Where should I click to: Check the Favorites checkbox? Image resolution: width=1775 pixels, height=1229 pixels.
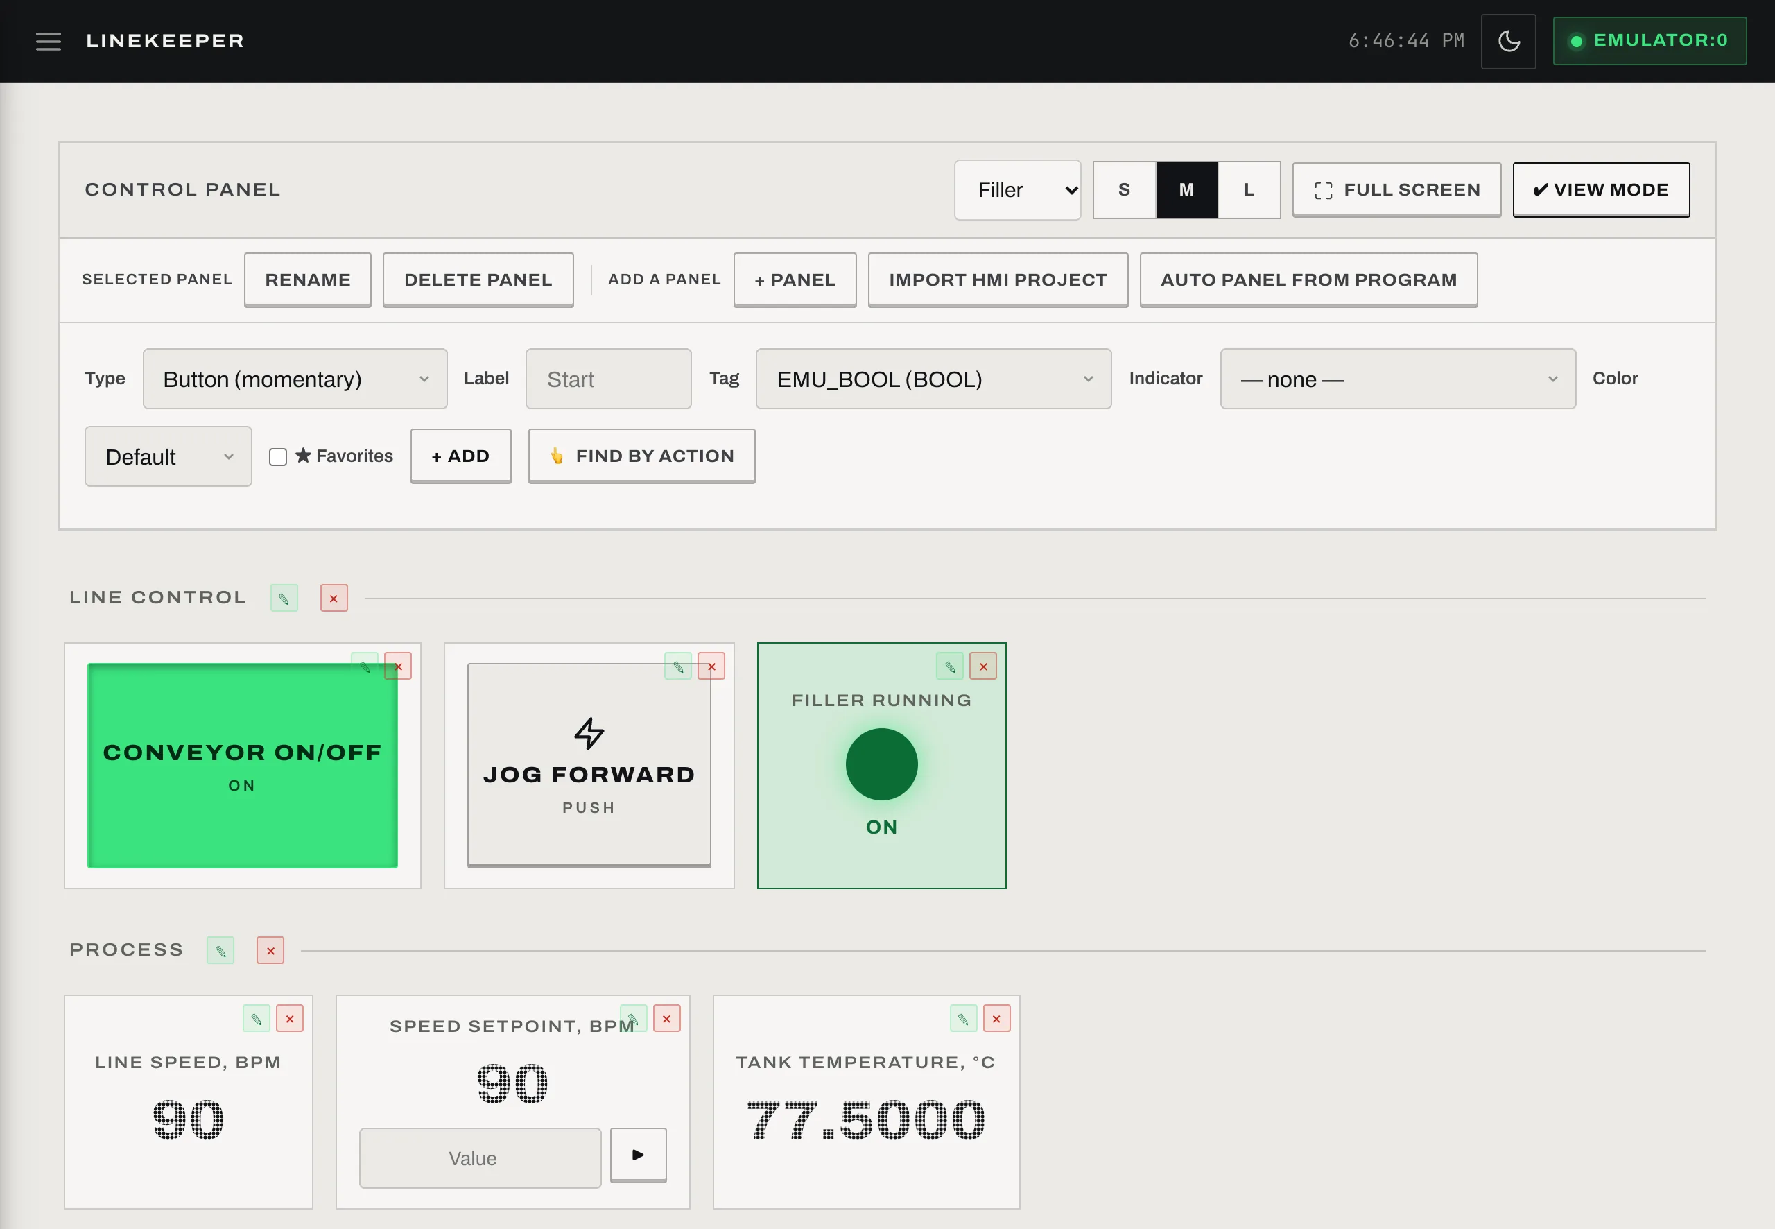point(278,456)
